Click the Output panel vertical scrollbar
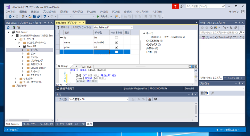The height and width of the screenshot is (136, 250). (196, 110)
